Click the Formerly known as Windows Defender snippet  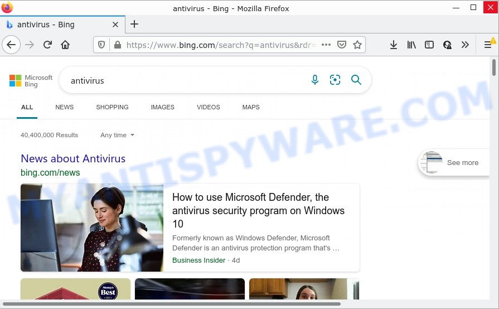[256, 243]
